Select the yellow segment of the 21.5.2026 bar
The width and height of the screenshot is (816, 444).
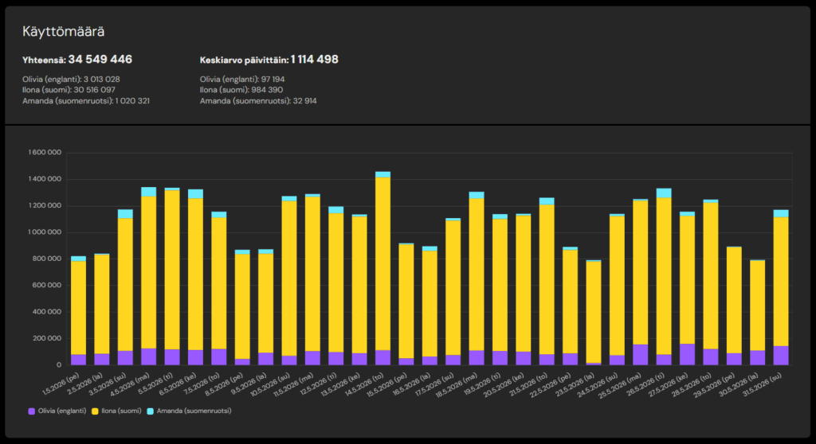tap(547, 280)
